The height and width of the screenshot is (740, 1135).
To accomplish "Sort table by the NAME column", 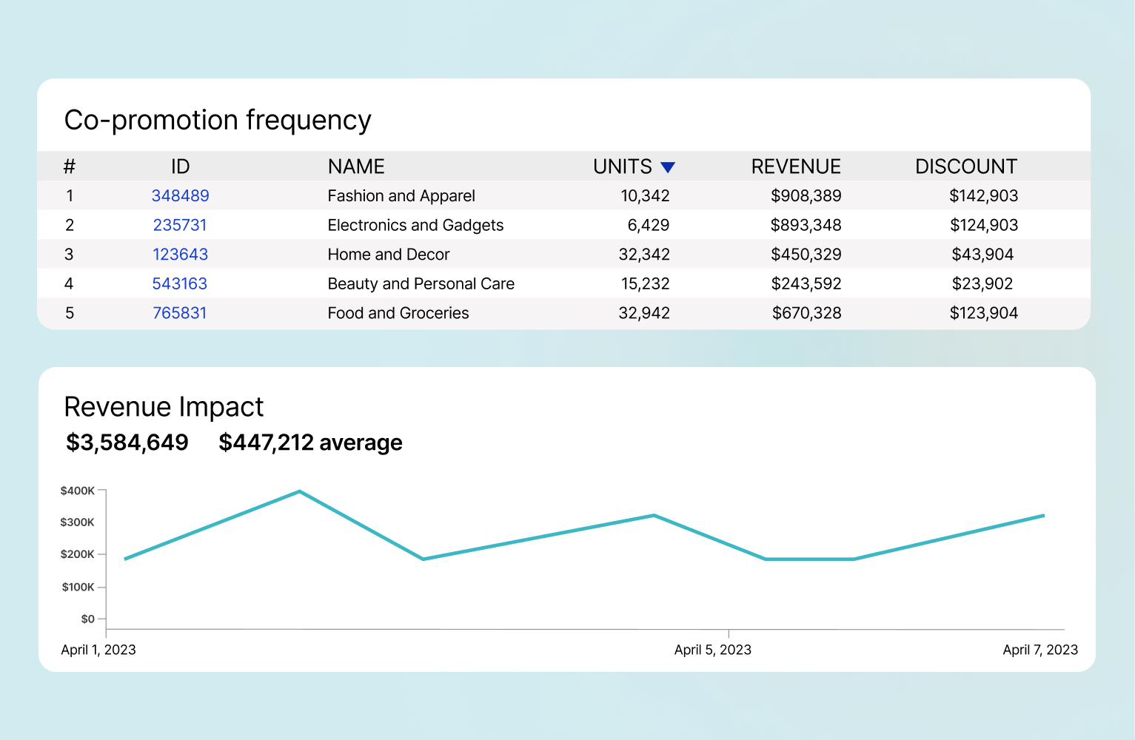I will (356, 166).
